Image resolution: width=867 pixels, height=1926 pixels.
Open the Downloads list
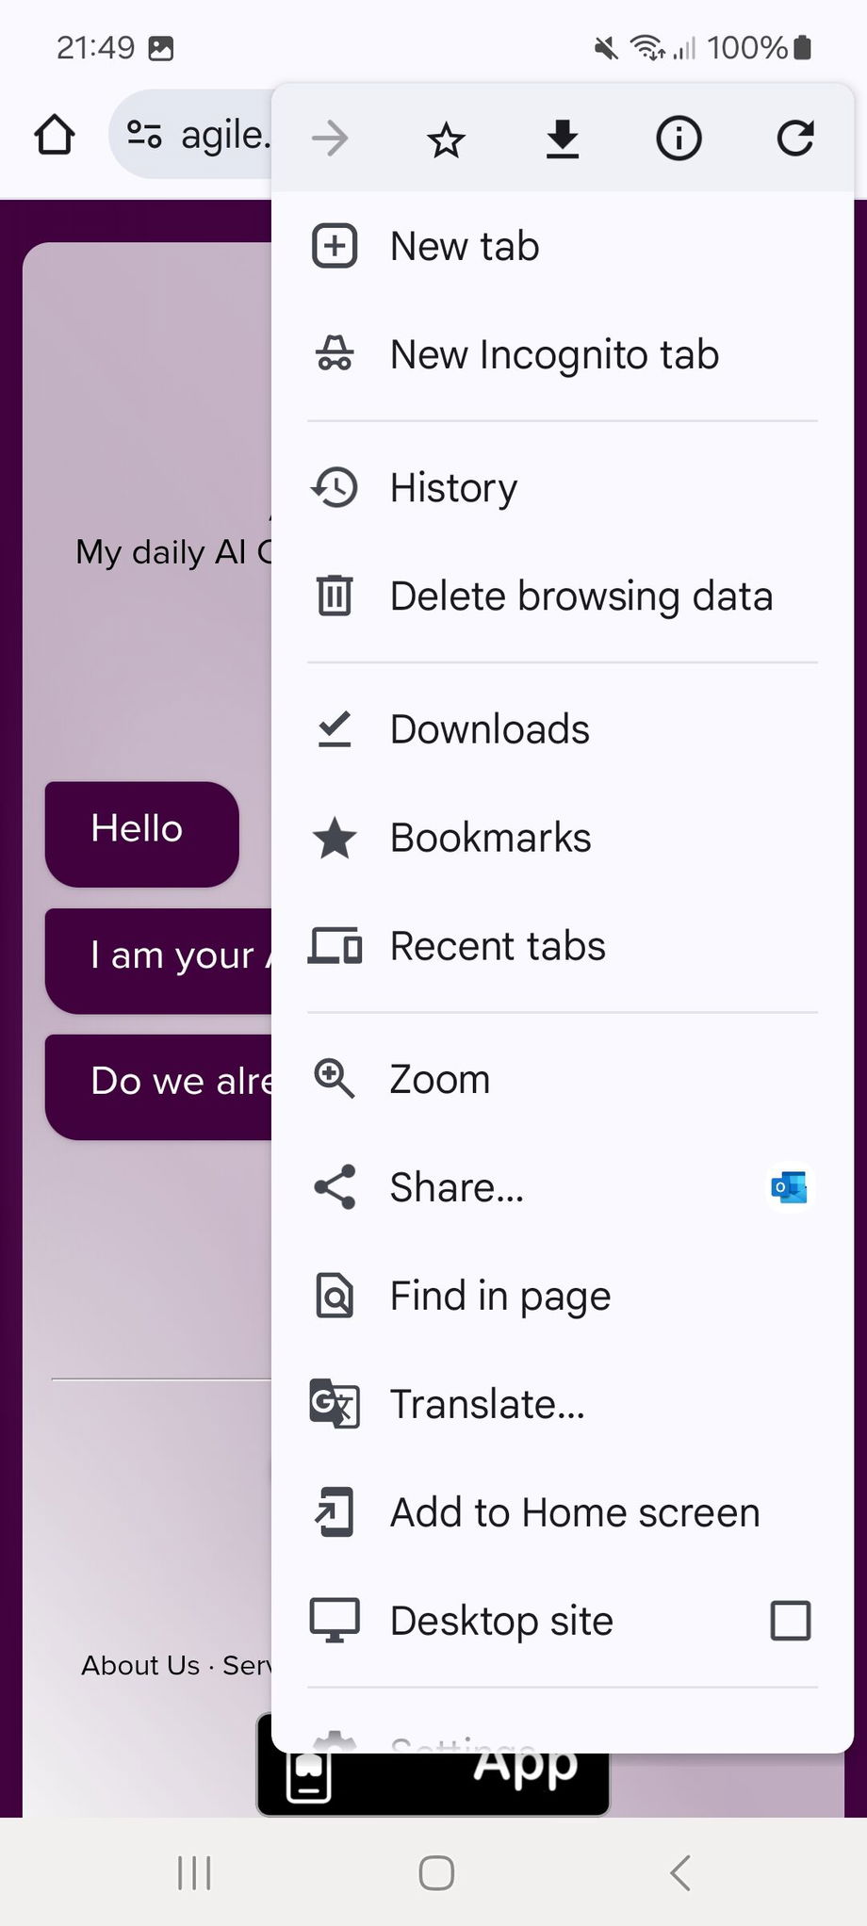click(489, 729)
